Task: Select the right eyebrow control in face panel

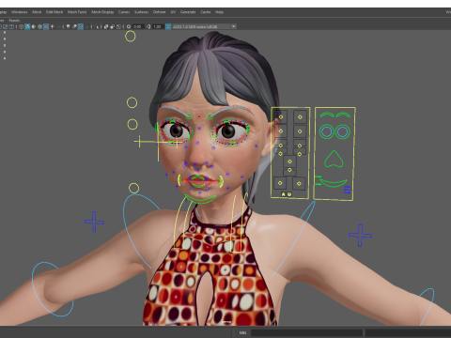Action: point(343,115)
